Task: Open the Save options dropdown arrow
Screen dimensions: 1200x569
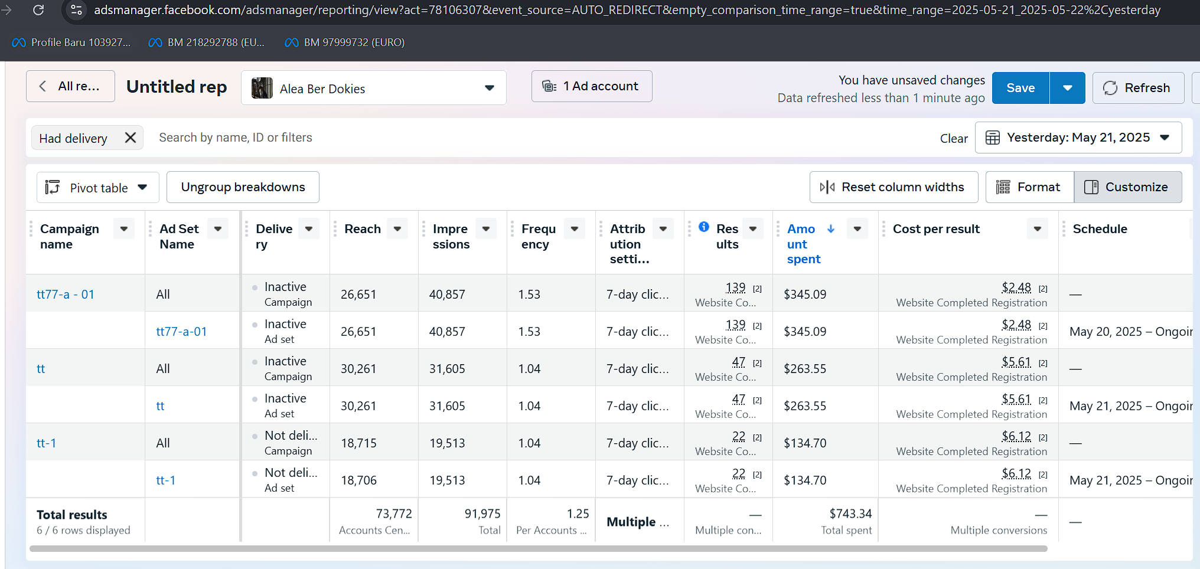Action: coord(1067,88)
